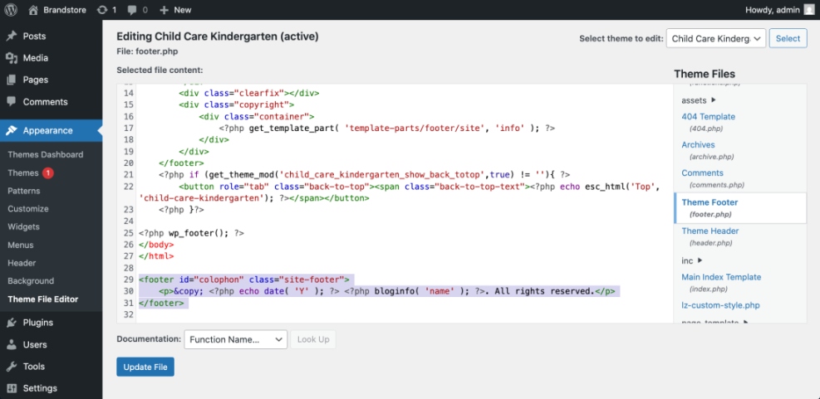Viewport: 820px width, 399px height.
Task: Click the Select theme button
Action: pyautogui.click(x=788, y=38)
